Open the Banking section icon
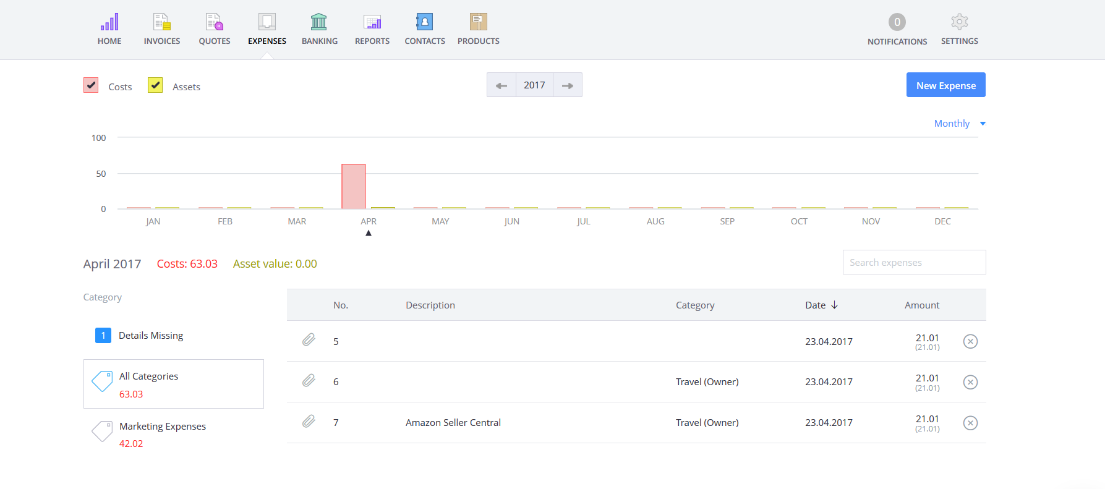The image size is (1105, 489). pos(319,22)
